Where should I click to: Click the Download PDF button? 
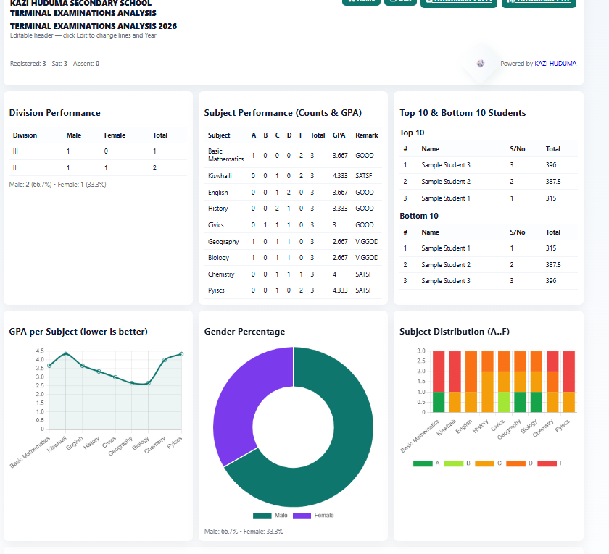539,3
